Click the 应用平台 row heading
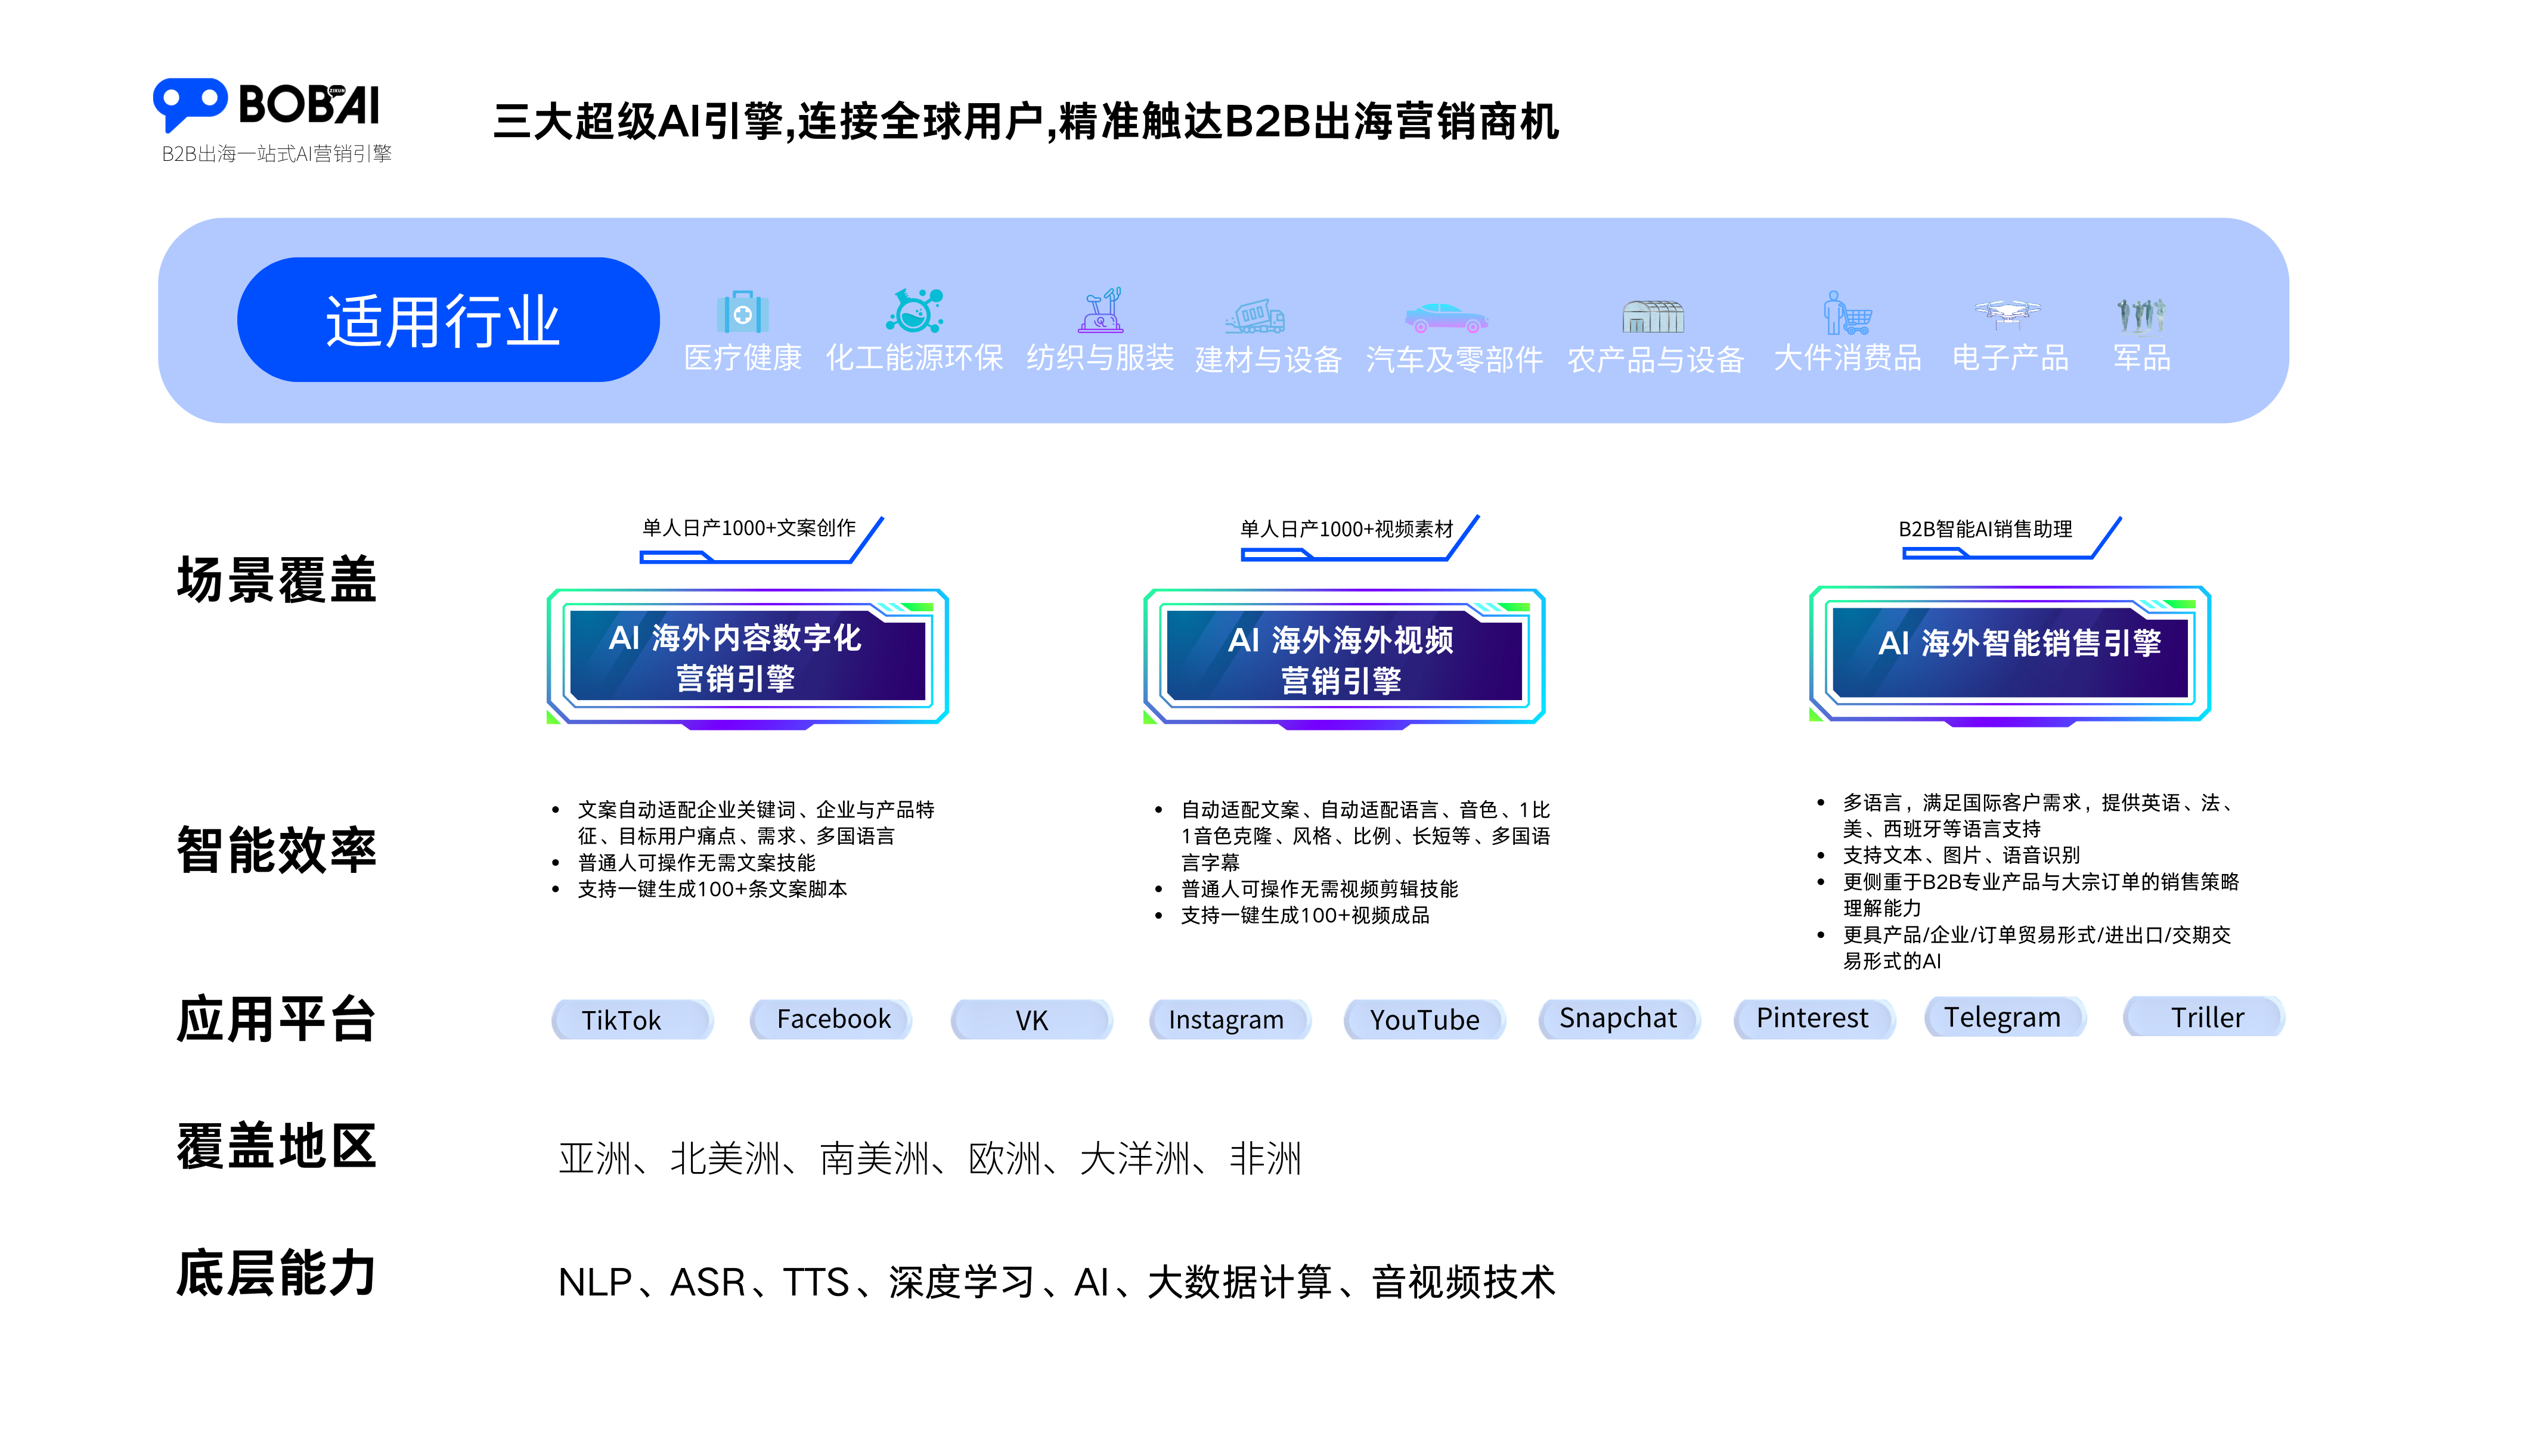 point(277,1019)
